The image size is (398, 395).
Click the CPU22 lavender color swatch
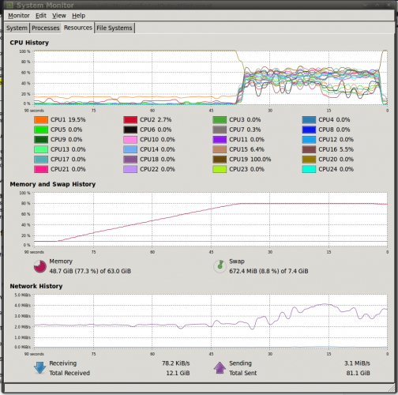[130, 169]
